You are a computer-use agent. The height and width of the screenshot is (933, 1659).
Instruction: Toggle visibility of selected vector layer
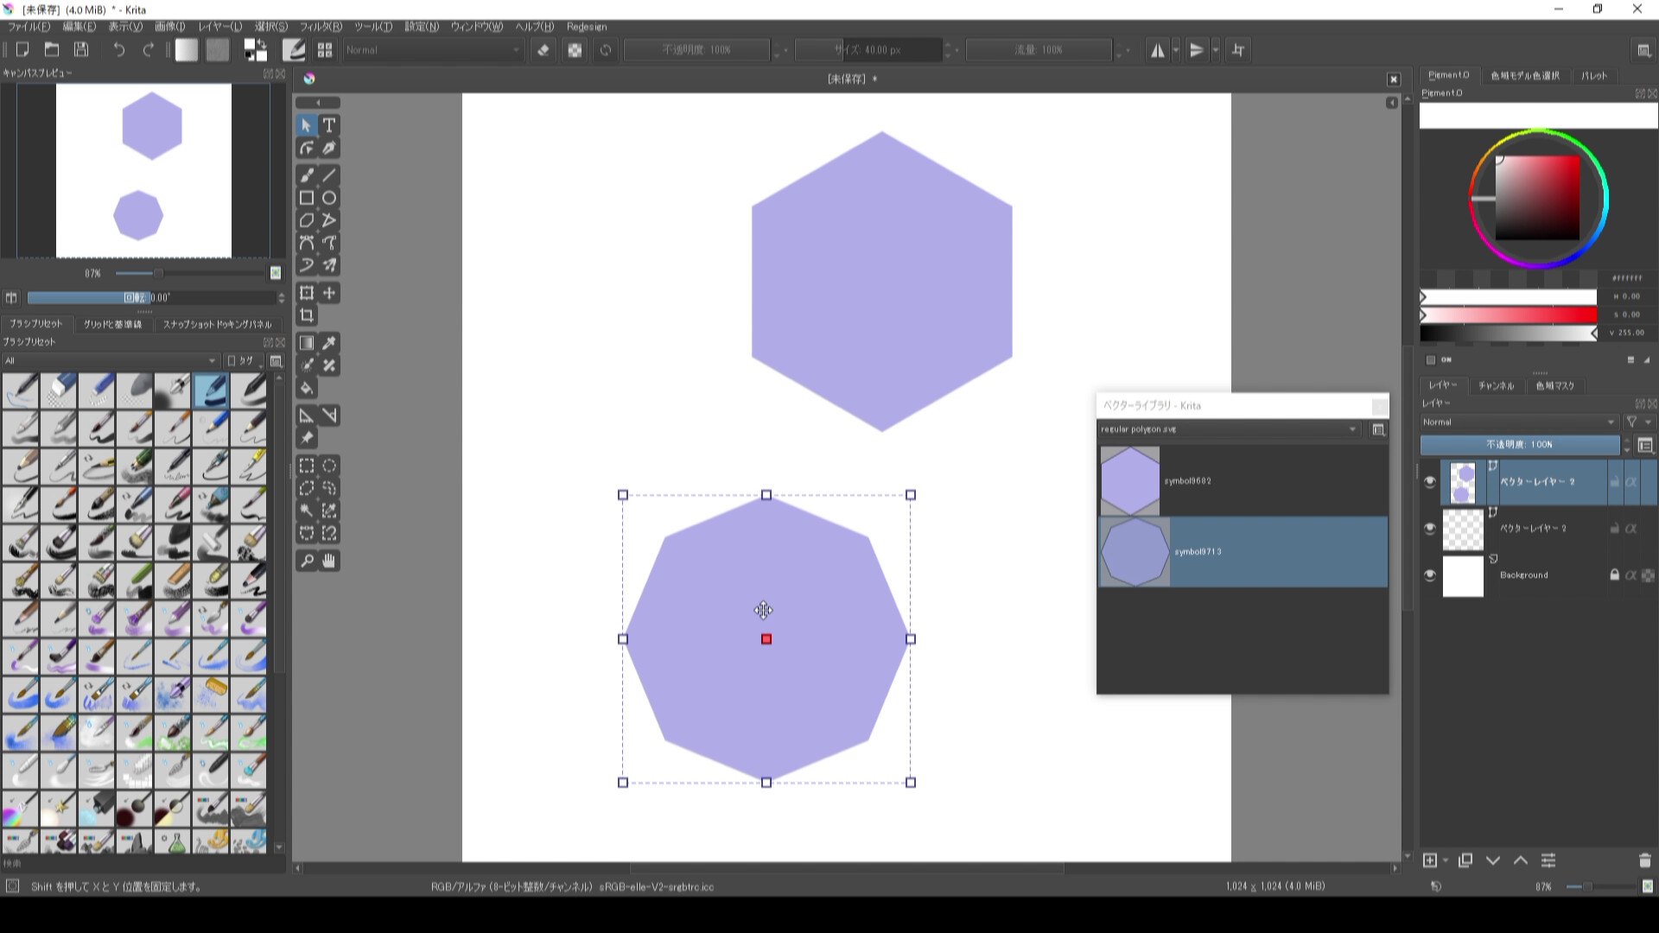coord(1430,482)
